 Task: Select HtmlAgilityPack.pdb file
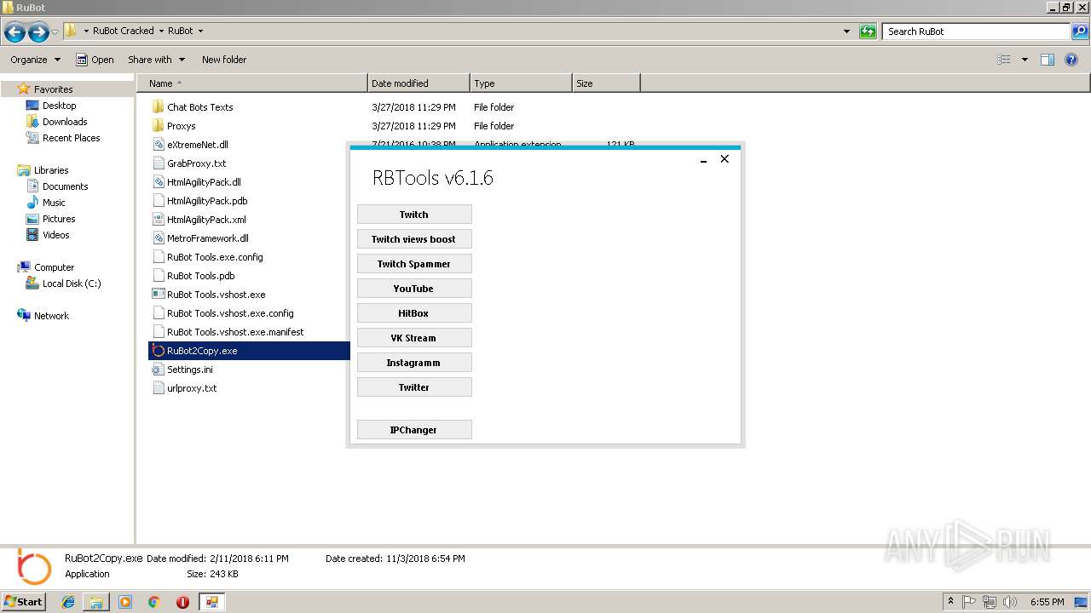pyautogui.click(x=207, y=201)
